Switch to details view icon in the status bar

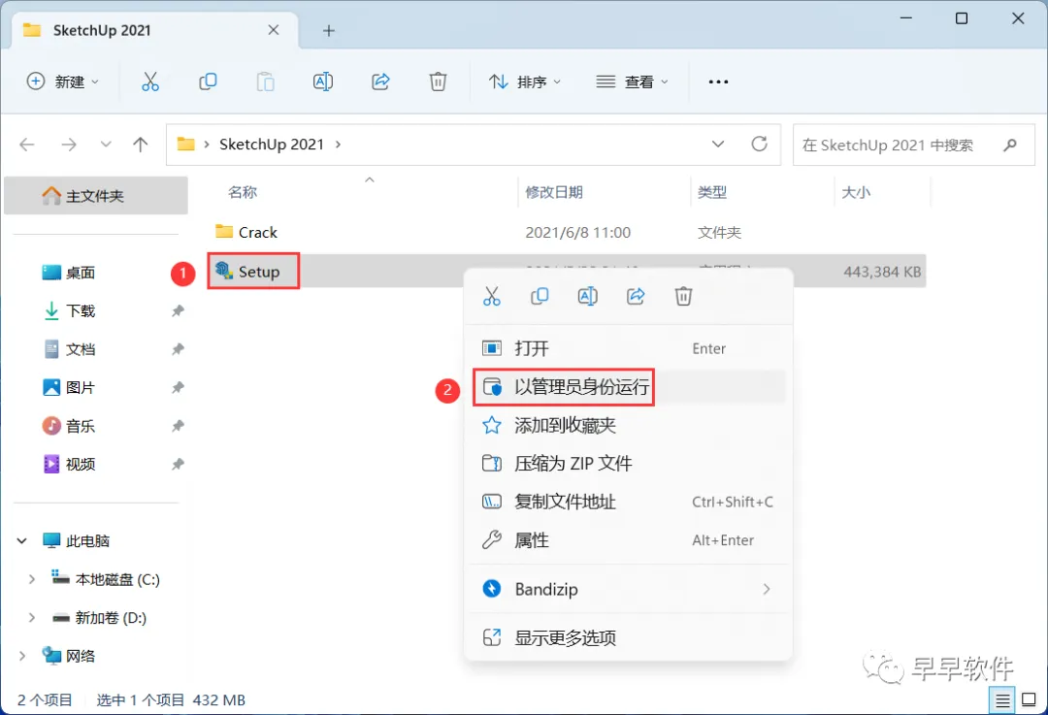pyautogui.click(x=1001, y=700)
